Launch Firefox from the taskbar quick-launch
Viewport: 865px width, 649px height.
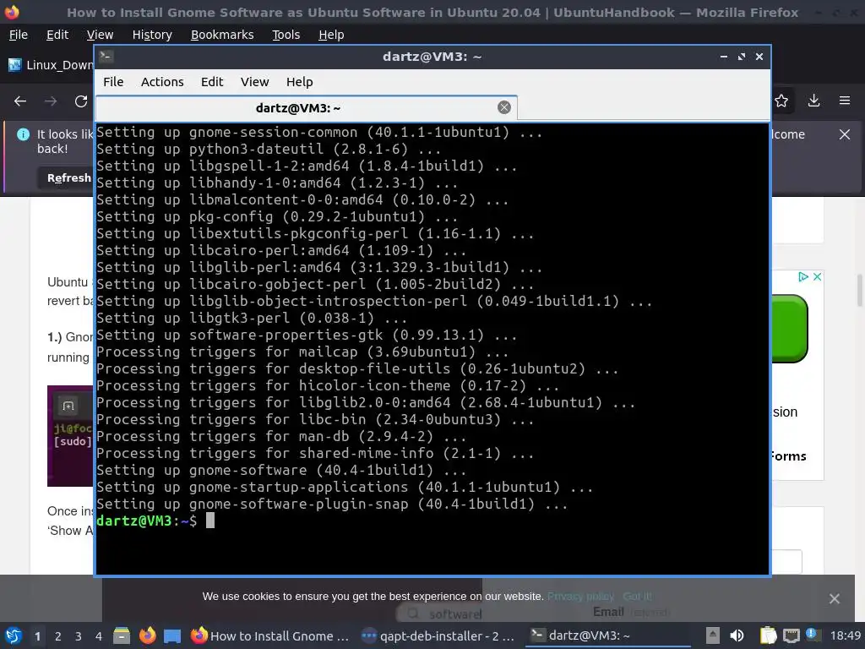[x=147, y=635]
